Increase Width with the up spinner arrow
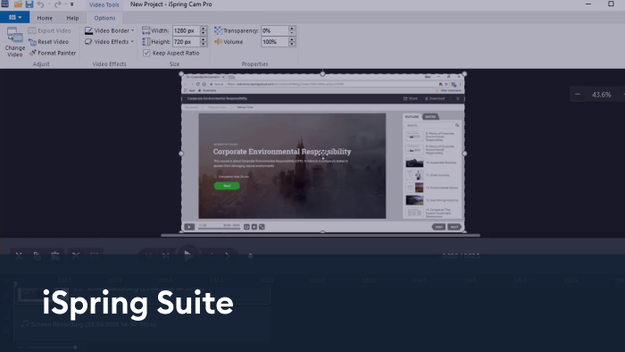 [x=204, y=29]
